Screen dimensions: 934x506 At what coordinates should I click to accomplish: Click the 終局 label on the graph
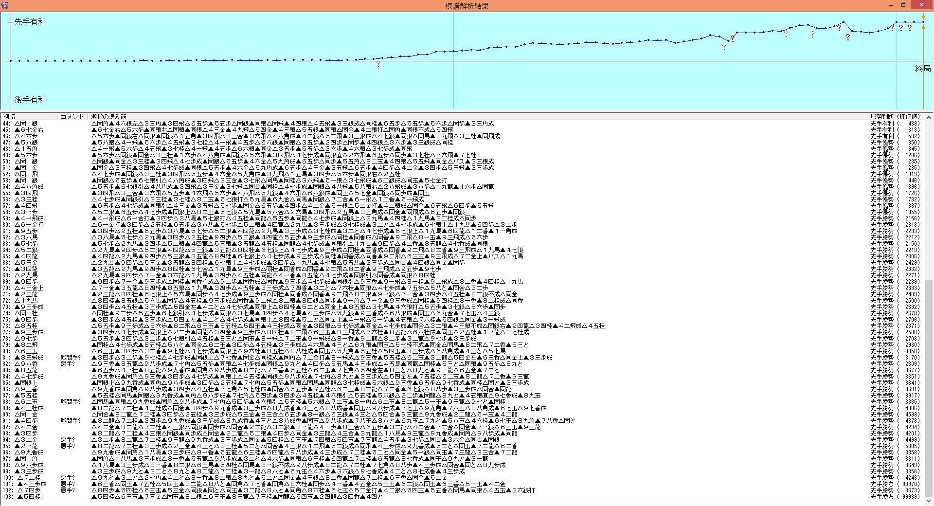click(922, 69)
